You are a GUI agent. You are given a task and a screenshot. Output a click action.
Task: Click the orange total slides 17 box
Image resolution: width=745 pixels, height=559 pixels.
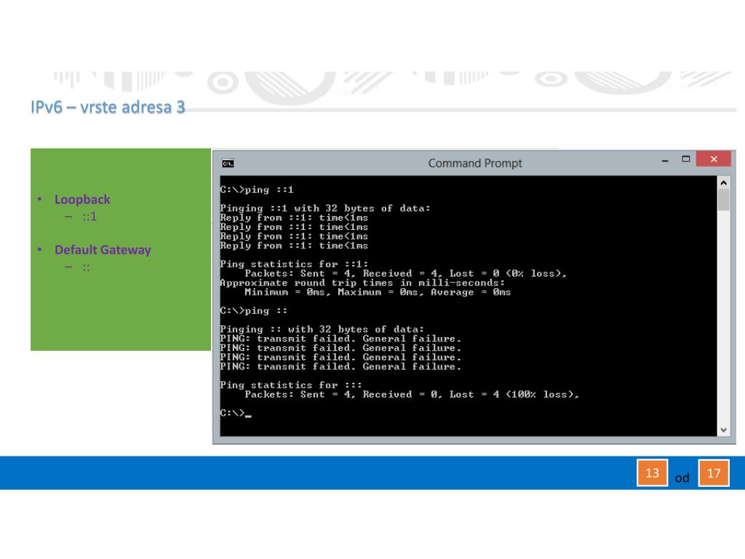click(714, 473)
